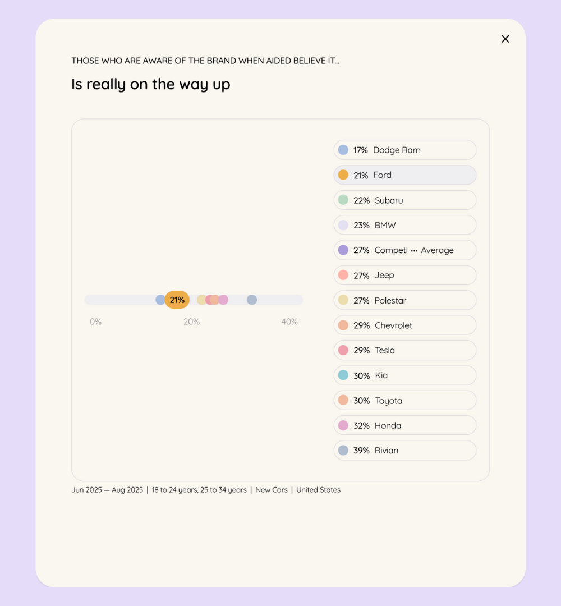Select the Dodge Ram legend pill
This screenshot has width=561, height=606.
pos(405,150)
